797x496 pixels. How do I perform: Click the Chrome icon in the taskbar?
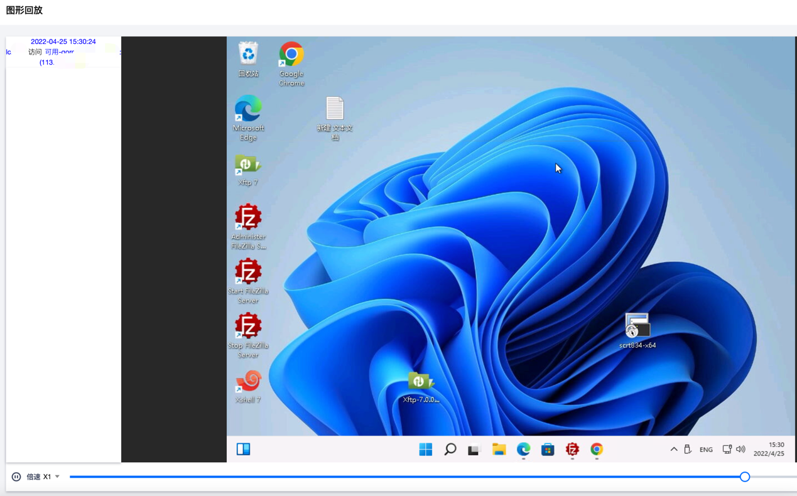point(597,449)
